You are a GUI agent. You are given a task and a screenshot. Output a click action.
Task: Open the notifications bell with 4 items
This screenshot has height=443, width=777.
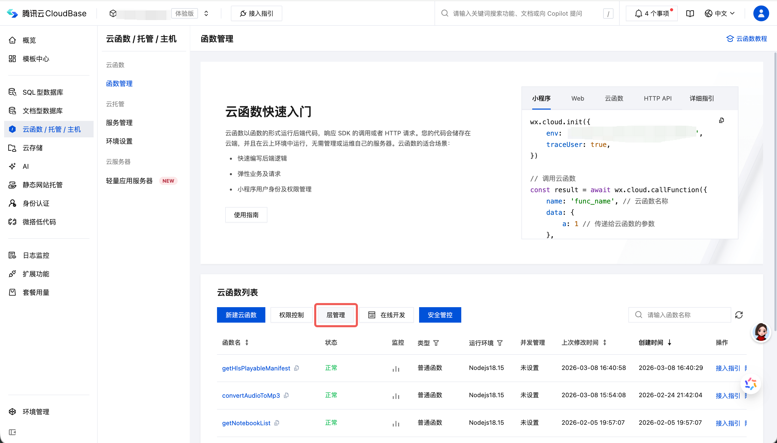coord(652,13)
